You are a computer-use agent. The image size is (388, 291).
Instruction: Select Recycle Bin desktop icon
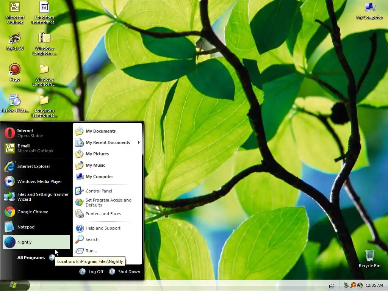[x=369, y=258]
